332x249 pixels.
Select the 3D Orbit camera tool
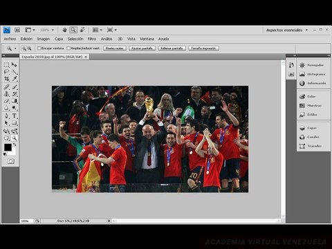[15, 131]
